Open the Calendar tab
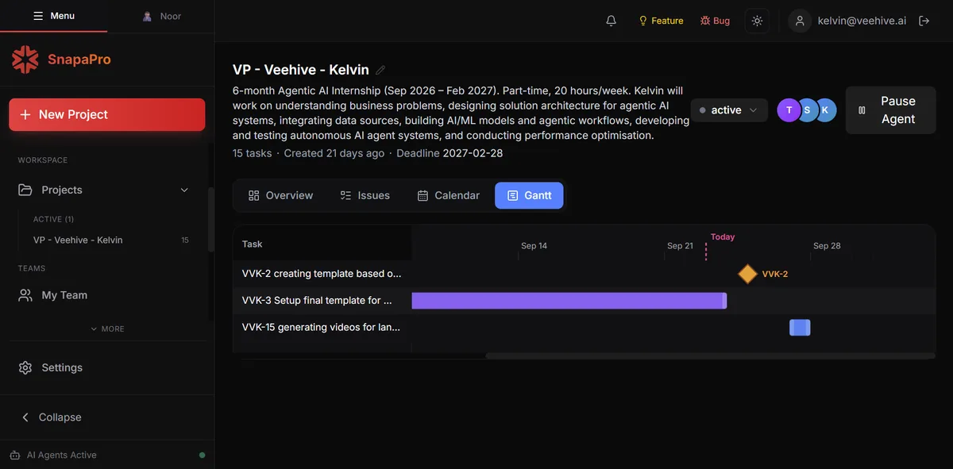 coord(449,195)
